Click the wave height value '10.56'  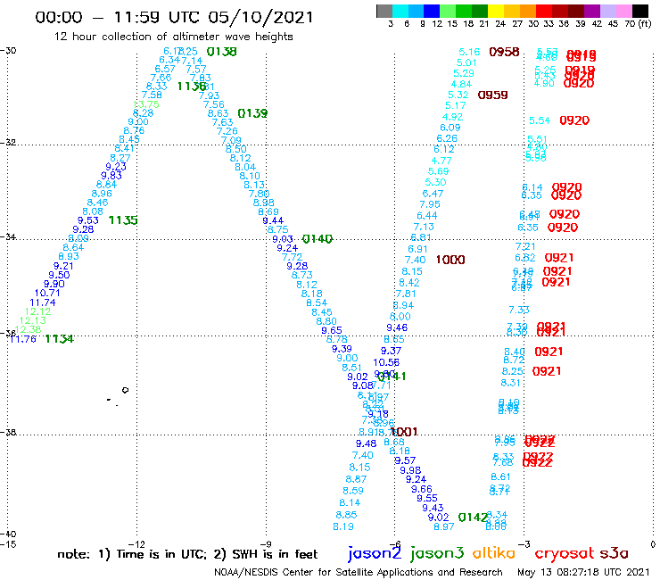pyautogui.click(x=386, y=362)
